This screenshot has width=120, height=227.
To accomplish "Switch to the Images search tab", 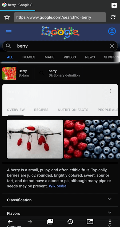I will [29, 57].
